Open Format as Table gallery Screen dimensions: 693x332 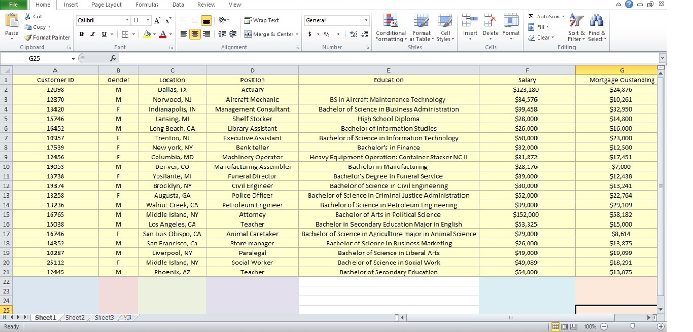[422, 28]
